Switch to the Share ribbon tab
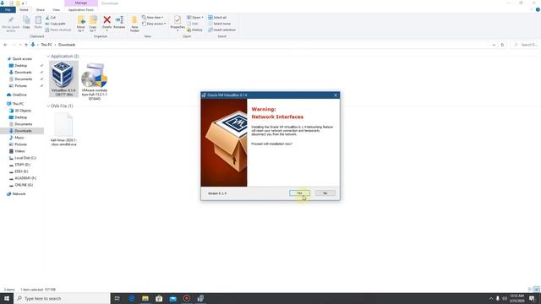The height and width of the screenshot is (304, 541). pyautogui.click(x=41, y=9)
